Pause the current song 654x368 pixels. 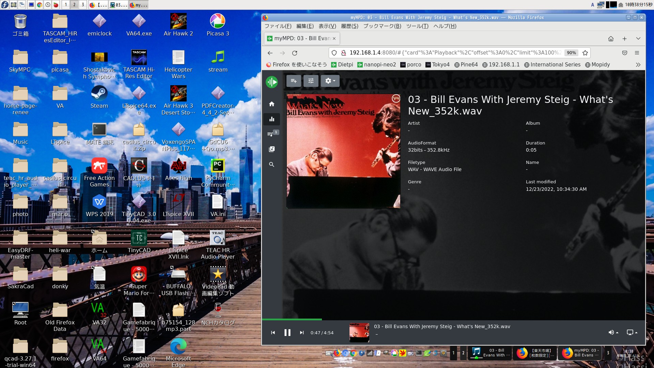click(287, 333)
